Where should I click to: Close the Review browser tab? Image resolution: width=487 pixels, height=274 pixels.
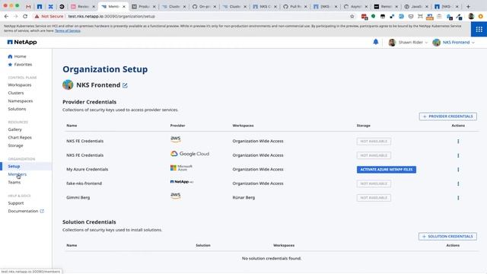pyautogui.click(x=94, y=7)
